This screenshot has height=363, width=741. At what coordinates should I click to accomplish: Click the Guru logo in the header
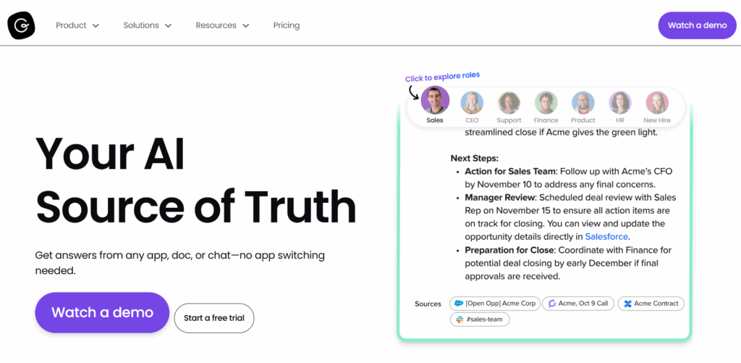tap(21, 25)
